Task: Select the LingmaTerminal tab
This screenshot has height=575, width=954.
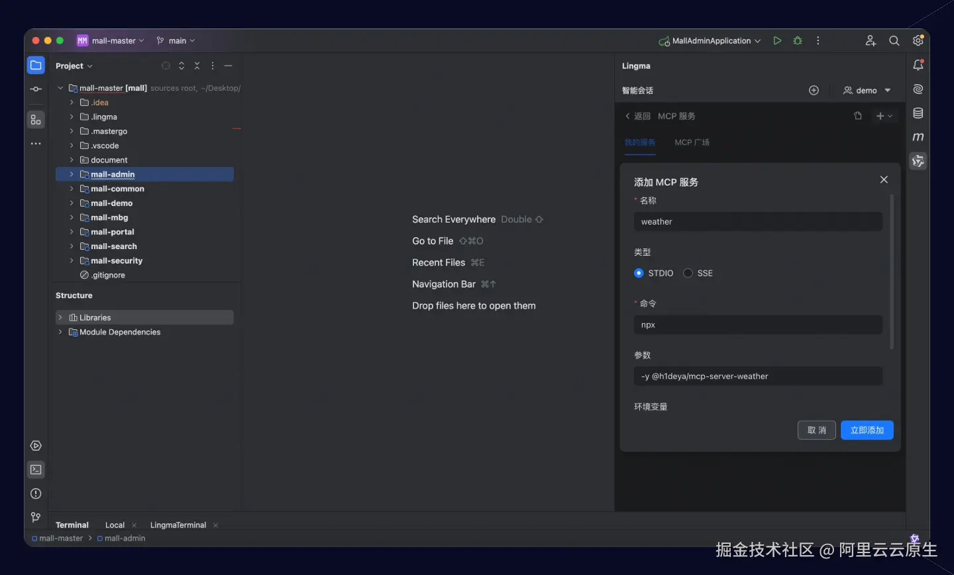Action: pyautogui.click(x=178, y=525)
